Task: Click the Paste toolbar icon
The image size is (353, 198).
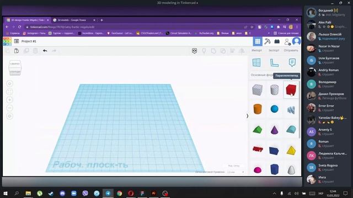Action: (17, 51)
